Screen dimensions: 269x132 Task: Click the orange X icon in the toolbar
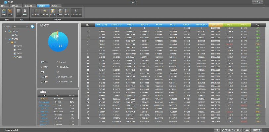[10, 12]
